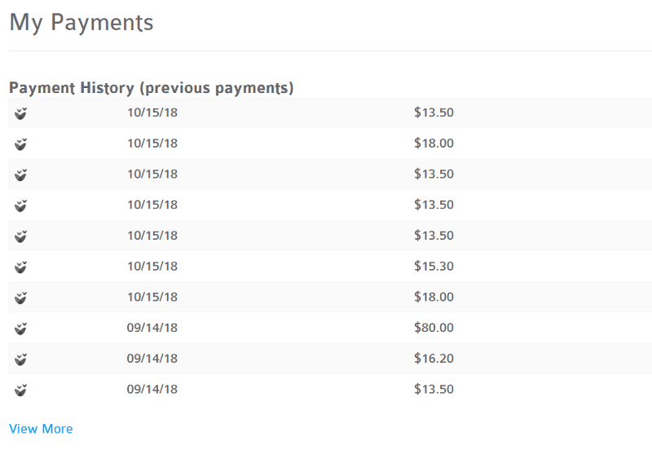The image size is (652, 450).
Task: Click the icon of the first $18.00 payment
Action: (x=21, y=144)
